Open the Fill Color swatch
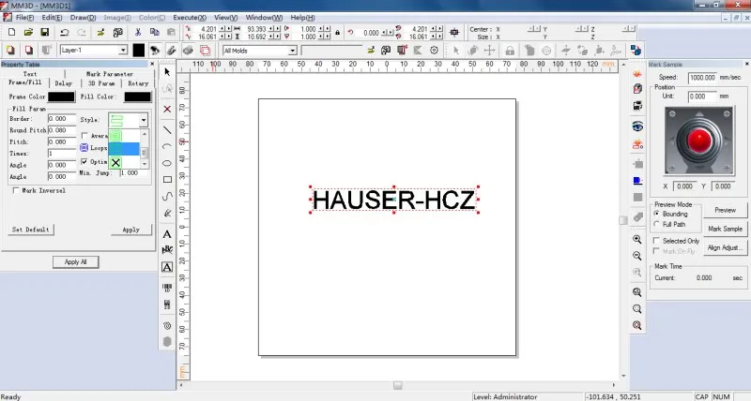This screenshot has width=751, height=401. click(x=137, y=97)
